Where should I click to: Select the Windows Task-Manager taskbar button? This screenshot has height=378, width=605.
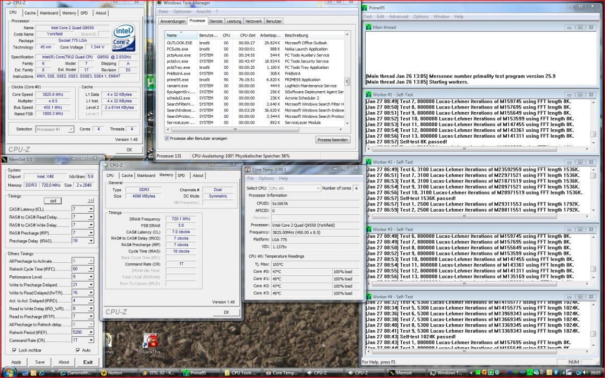coord(448,373)
